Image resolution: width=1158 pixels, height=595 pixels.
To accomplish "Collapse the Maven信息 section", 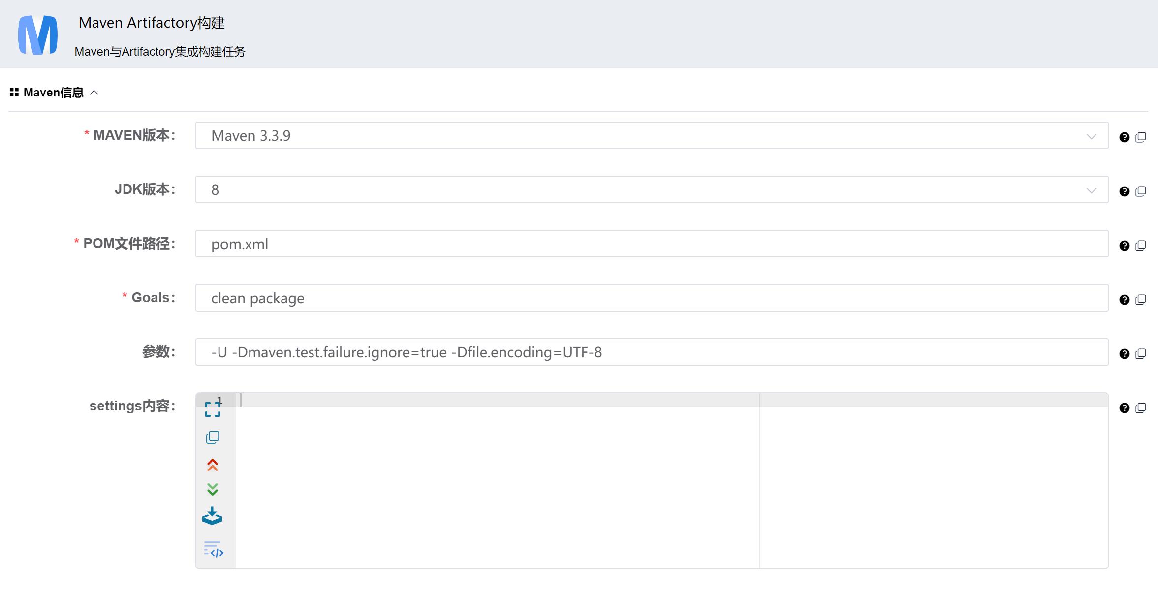I will 95,93.
